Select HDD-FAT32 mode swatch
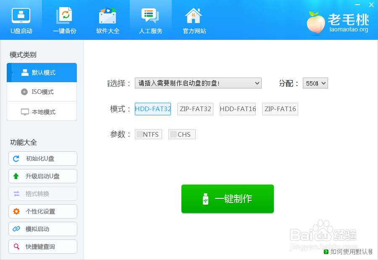The width and height of the screenshot is (378, 260). (152, 109)
